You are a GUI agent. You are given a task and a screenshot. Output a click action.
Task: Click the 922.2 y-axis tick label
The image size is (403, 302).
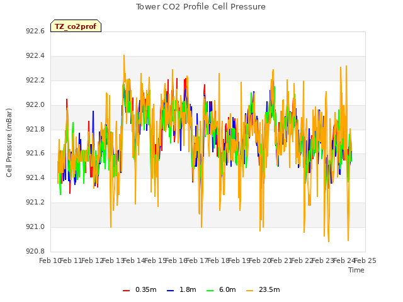[35, 81]
